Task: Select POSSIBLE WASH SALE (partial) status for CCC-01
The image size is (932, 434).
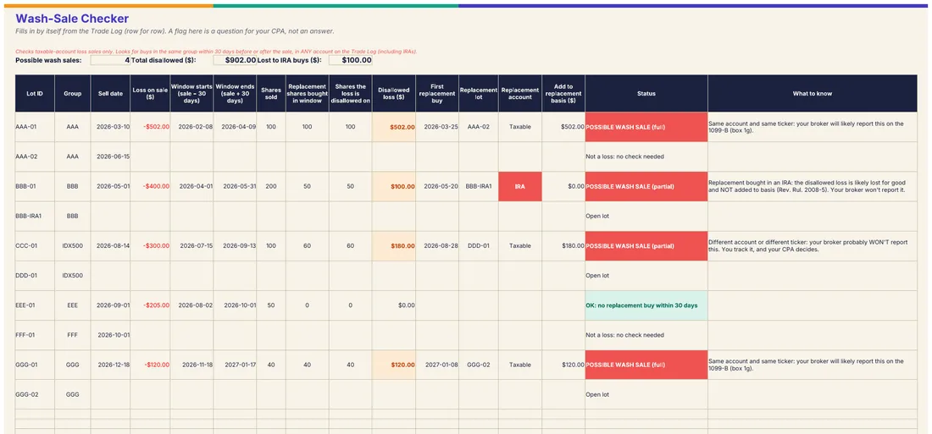Action: 646,246
